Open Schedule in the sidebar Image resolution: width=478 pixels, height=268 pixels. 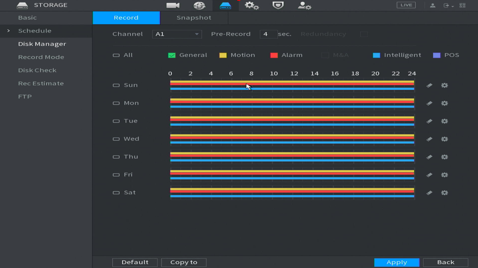[35, 31]
